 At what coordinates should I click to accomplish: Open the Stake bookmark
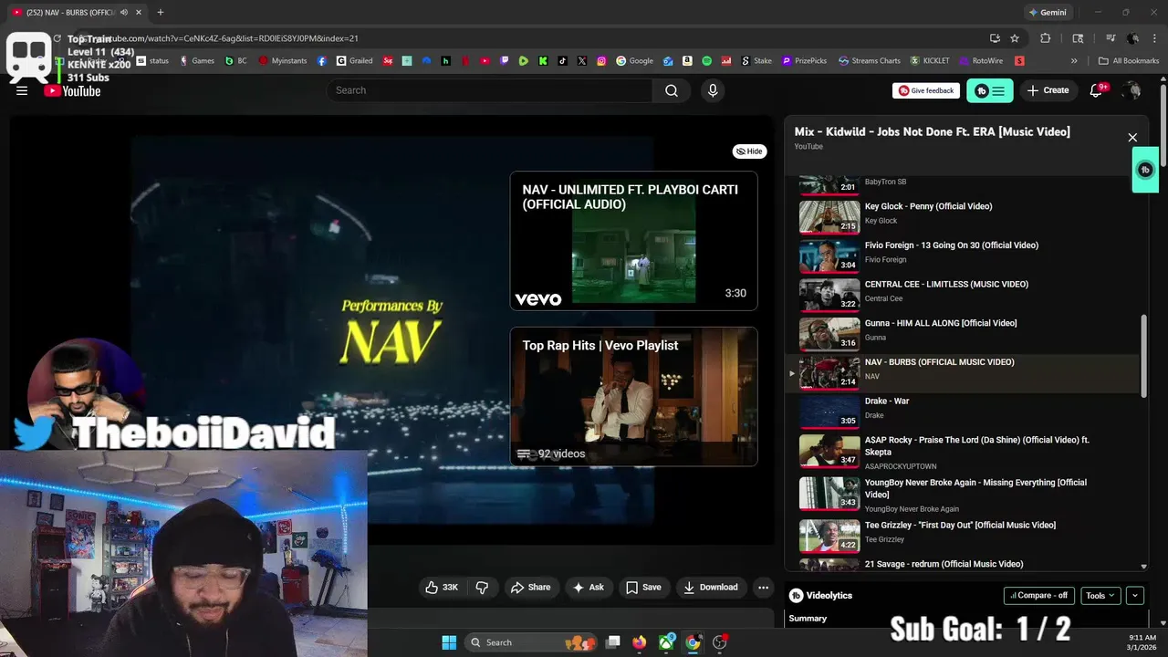[x=756, y=61]
